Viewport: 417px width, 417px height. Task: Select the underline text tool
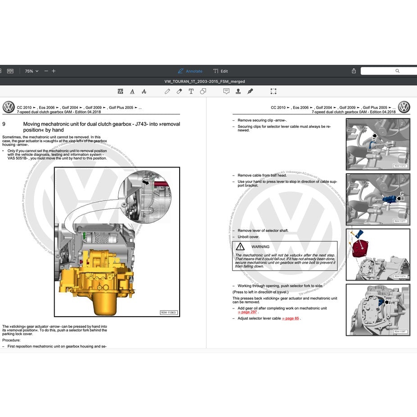[x=132, y=91]
